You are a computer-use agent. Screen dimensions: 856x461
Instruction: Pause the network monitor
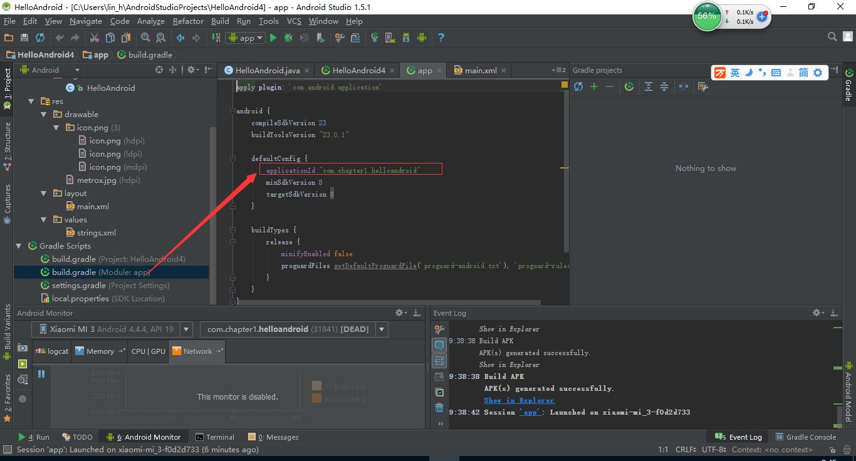(x=41, y=374)
